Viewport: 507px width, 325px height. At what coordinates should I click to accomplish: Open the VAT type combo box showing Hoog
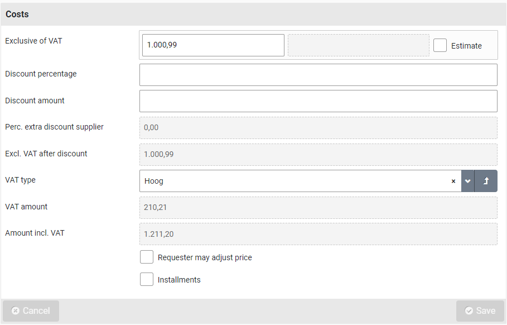click(296, 181)
